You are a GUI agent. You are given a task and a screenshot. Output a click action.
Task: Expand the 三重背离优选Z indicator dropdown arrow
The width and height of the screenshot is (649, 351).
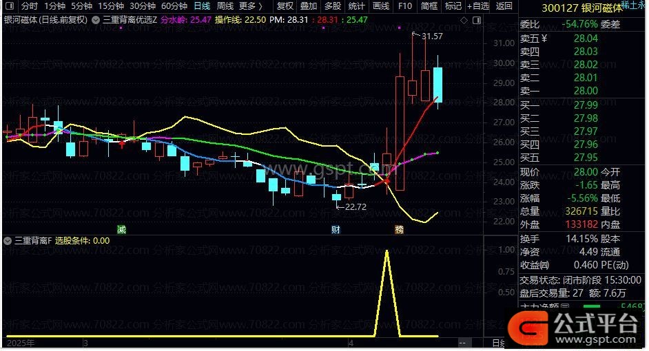[96, 20]
